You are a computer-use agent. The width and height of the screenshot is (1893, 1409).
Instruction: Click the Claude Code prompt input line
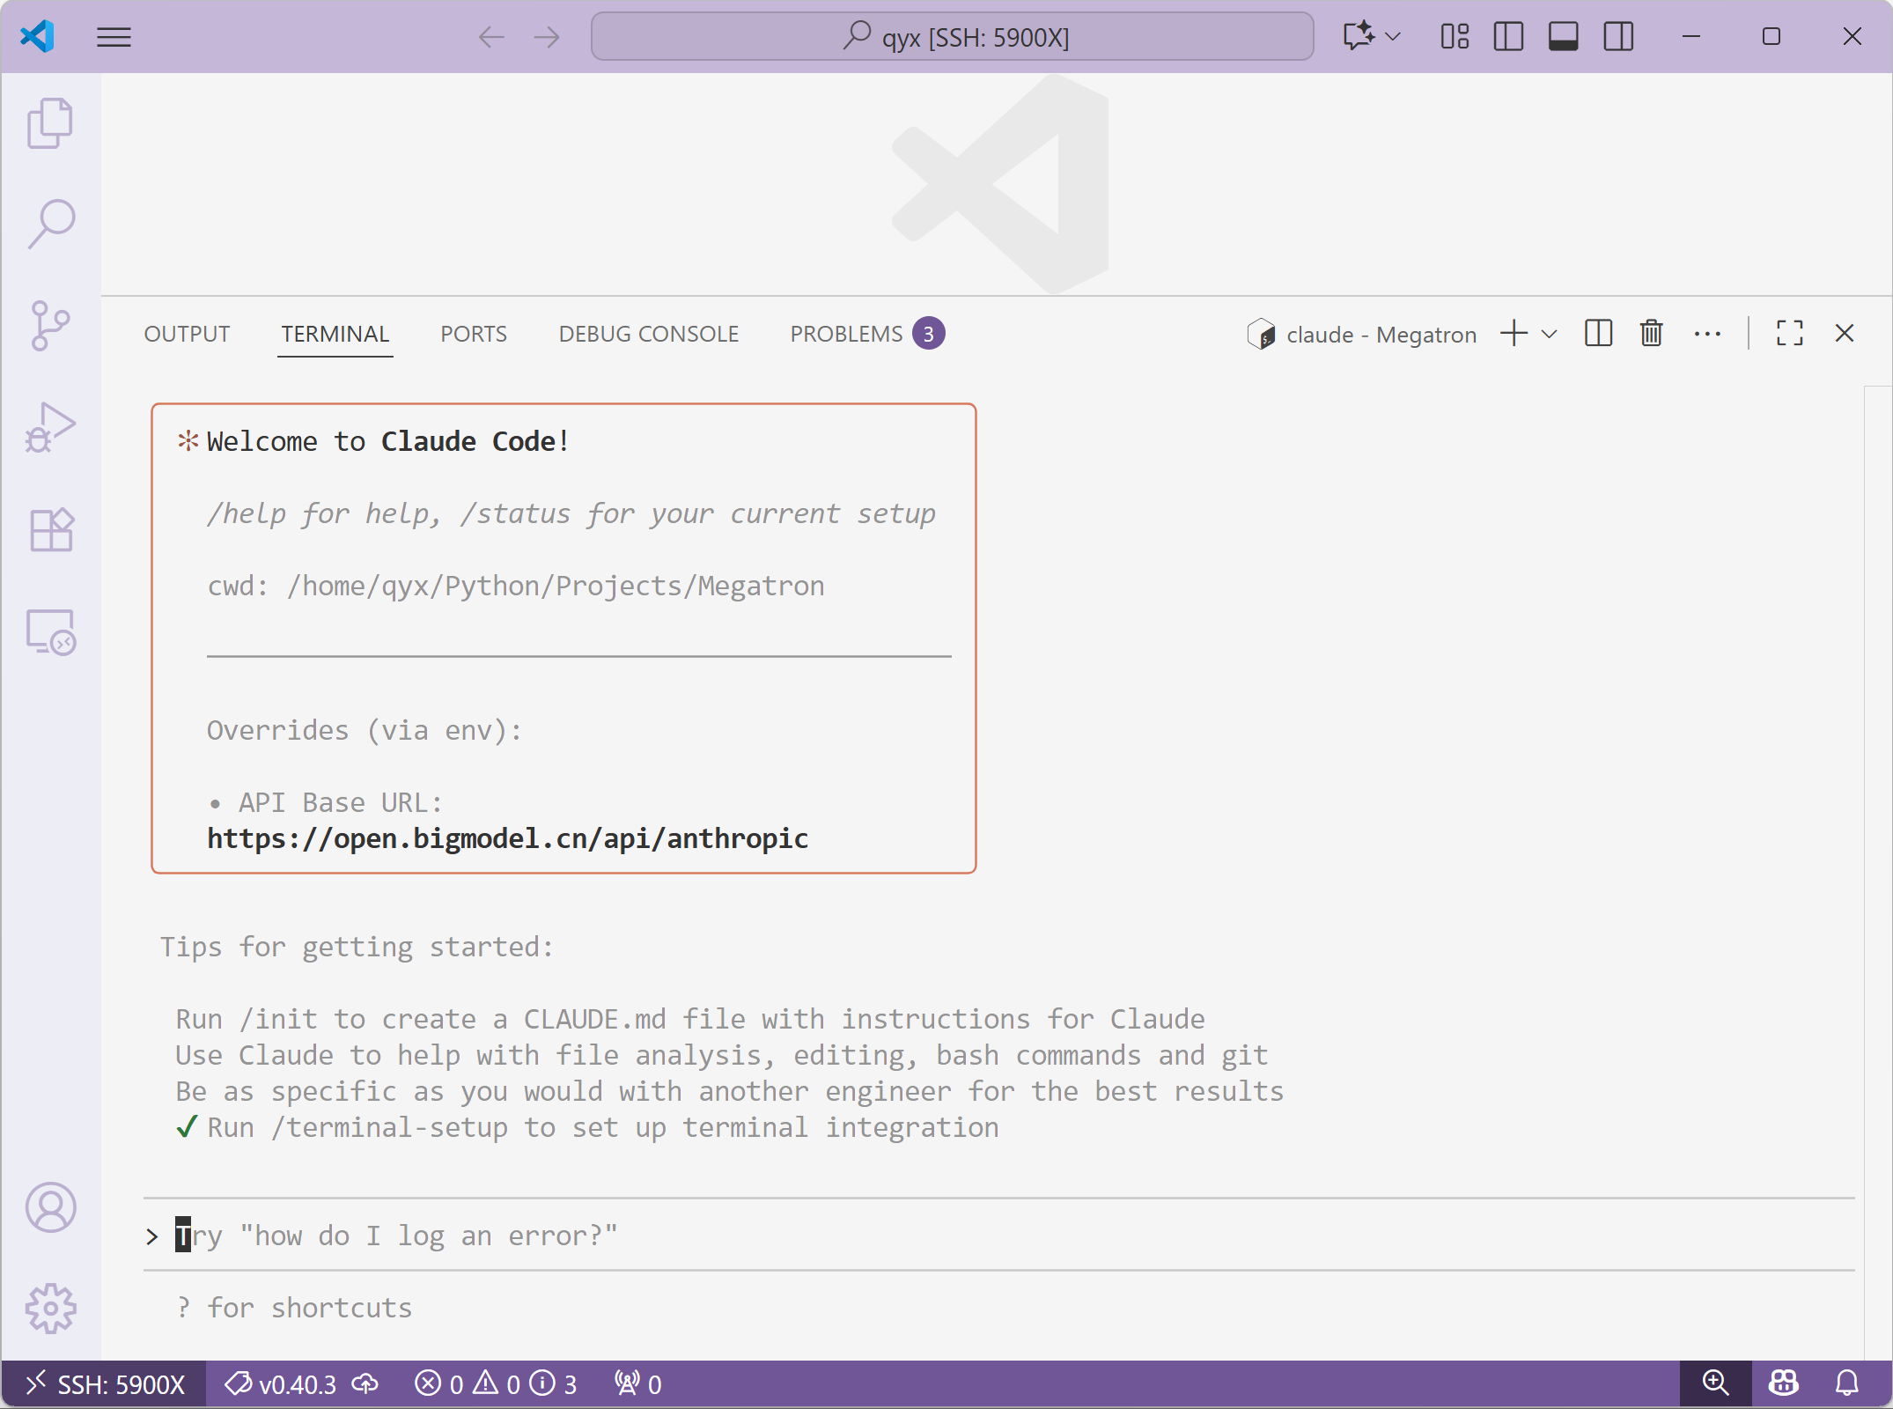click(x=998, y=1235)
